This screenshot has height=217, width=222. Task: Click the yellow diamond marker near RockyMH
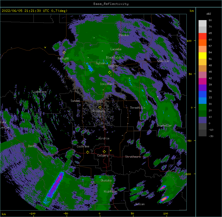[x=64, y=52]
